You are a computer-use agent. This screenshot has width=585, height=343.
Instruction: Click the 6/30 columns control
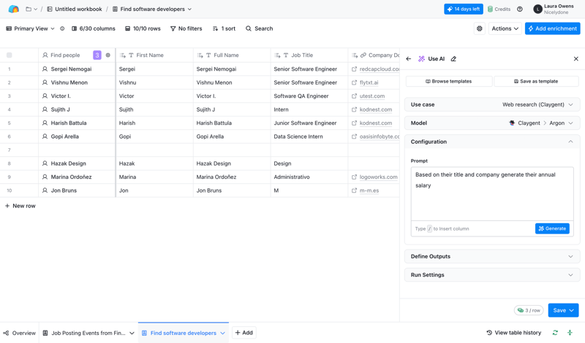click(94, 28)
